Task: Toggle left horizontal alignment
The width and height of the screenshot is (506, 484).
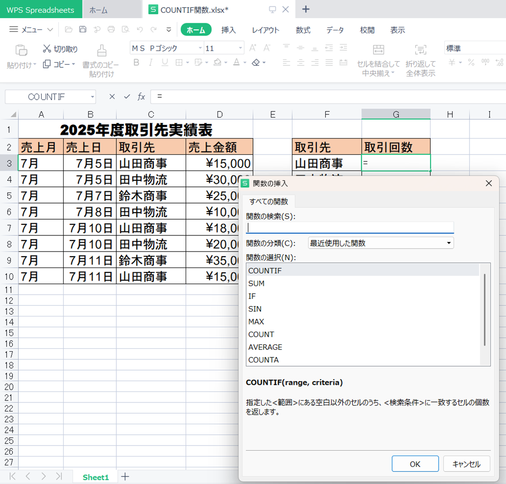Action: tap(286, 62)
